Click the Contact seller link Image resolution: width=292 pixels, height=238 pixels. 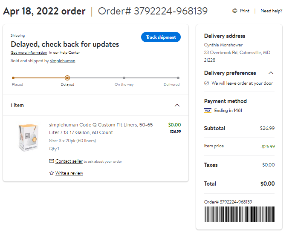click(69, 161)
